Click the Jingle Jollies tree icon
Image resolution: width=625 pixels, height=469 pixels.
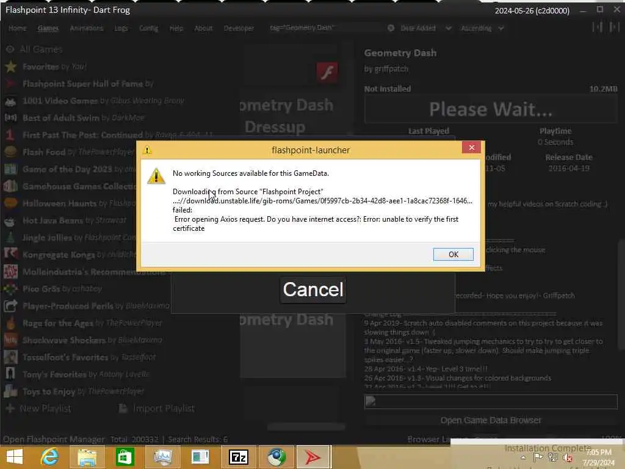(x=10, y=238)
